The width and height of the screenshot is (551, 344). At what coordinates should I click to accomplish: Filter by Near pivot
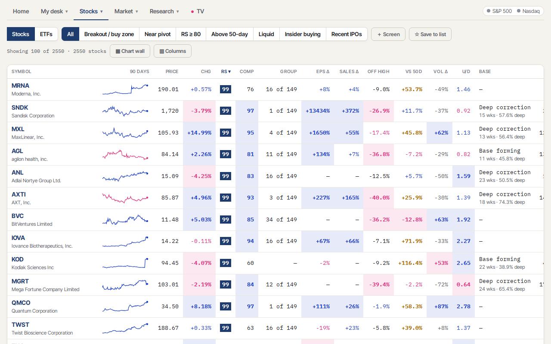pos(158,34)
